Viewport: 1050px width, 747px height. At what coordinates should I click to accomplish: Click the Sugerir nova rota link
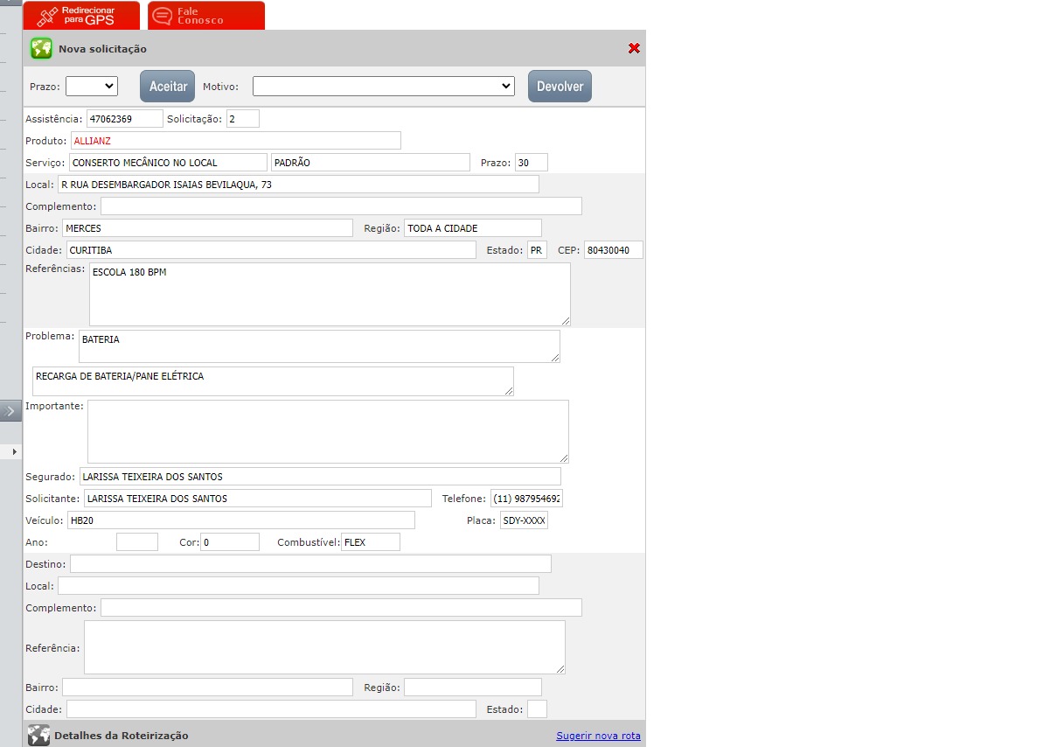pyautogui.click(x=598, y=736)
